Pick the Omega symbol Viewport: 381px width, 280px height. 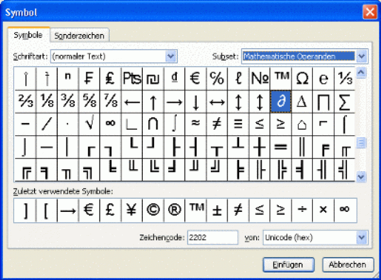coord(302,78)
